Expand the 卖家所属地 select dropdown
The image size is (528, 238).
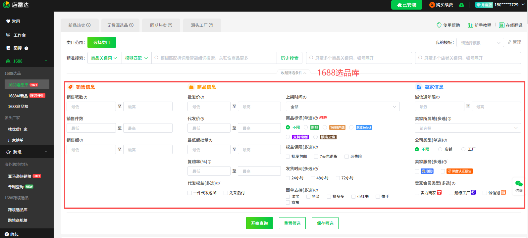click(467, 128)
